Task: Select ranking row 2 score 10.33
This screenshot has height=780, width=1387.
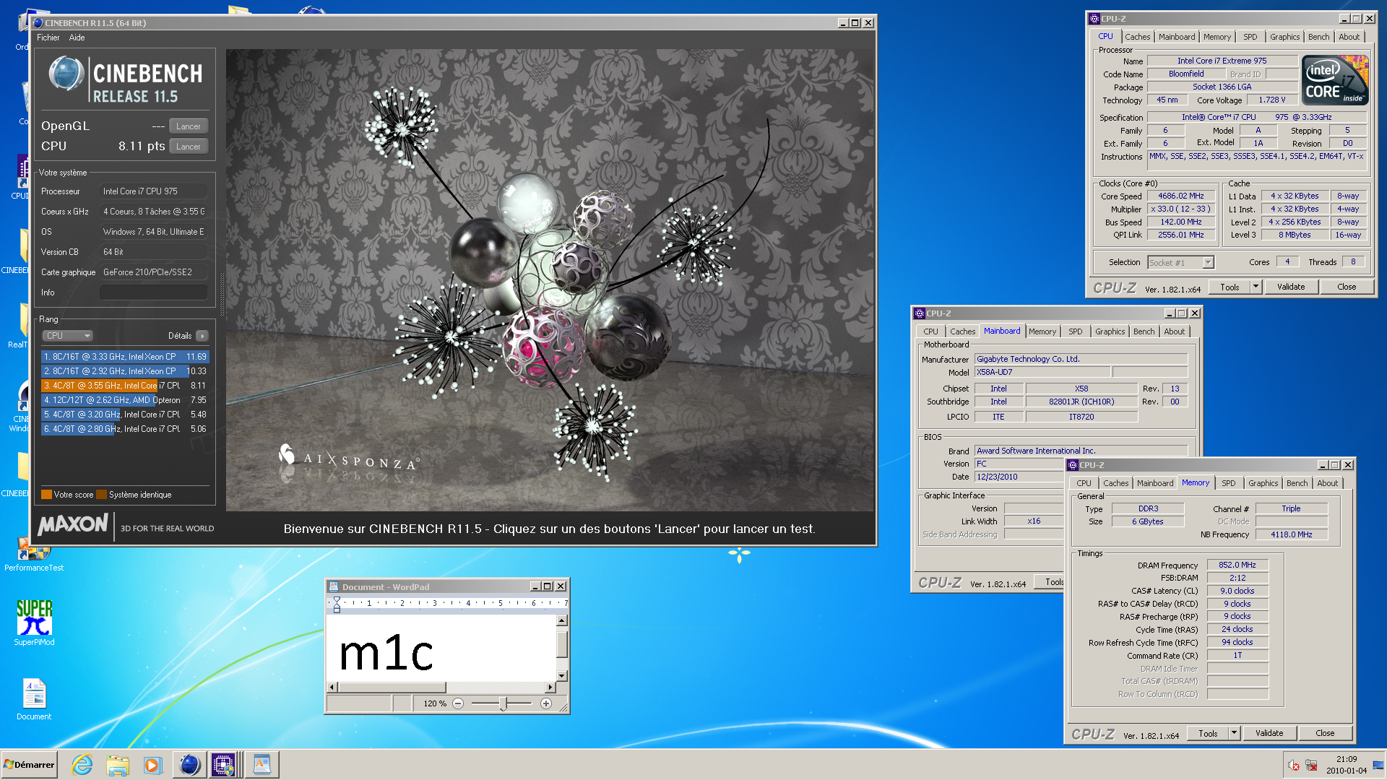Action: [x=125, y=371]
